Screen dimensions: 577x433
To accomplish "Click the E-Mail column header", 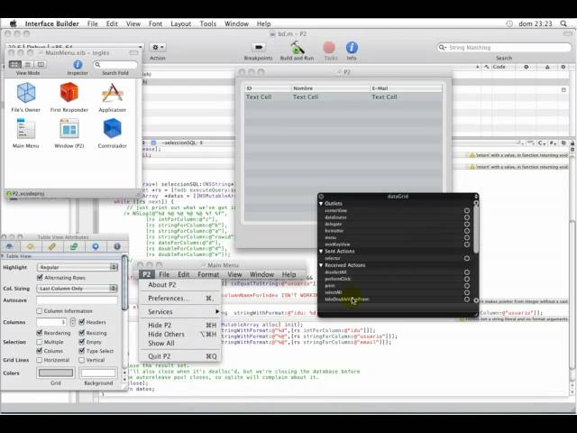I will point(407,88).
